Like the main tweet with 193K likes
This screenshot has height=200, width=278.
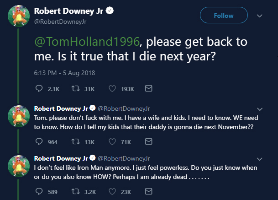click(112, 88)
